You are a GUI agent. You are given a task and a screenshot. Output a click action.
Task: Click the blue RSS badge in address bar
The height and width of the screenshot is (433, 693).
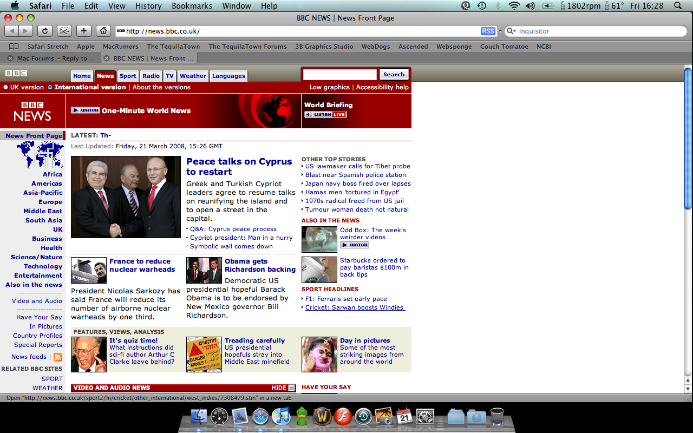point(488,31)
